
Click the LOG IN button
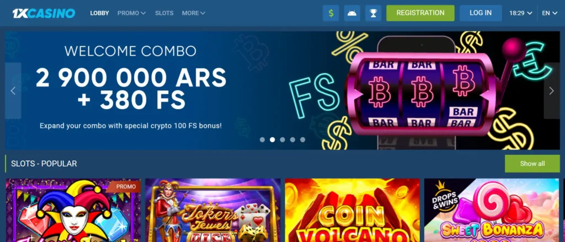(481, 13)
